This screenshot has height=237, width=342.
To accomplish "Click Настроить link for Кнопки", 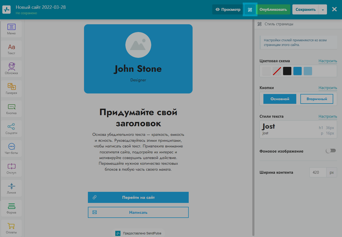I will coord(328,88).
